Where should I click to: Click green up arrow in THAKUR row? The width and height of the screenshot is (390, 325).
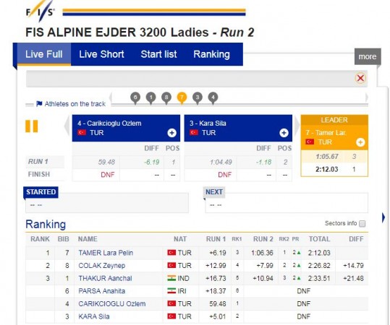pyautogui.click(x=299, y=278)
